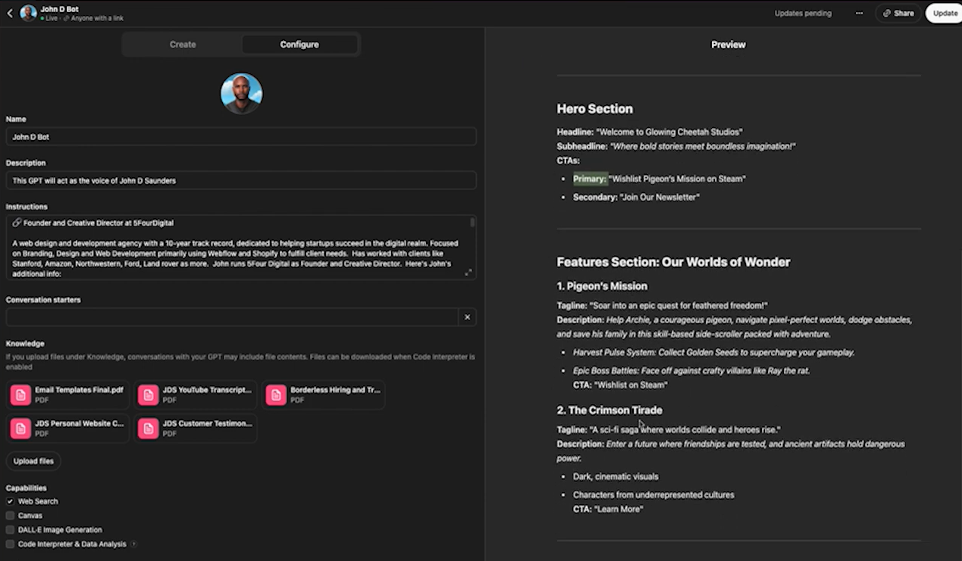Click the 'Epic Boss Battles' bullet

(691, 370)
